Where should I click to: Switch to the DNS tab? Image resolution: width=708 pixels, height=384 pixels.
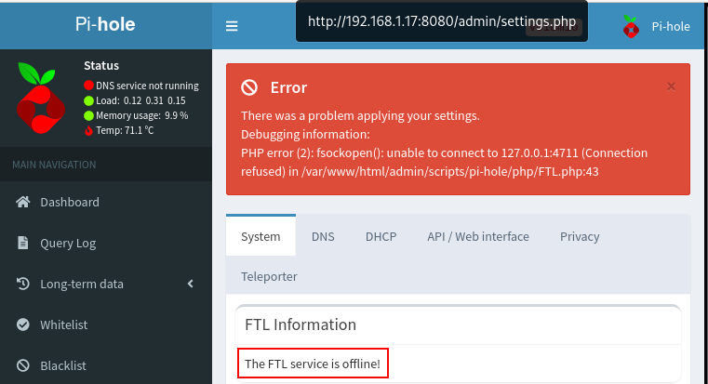[323, 236]
